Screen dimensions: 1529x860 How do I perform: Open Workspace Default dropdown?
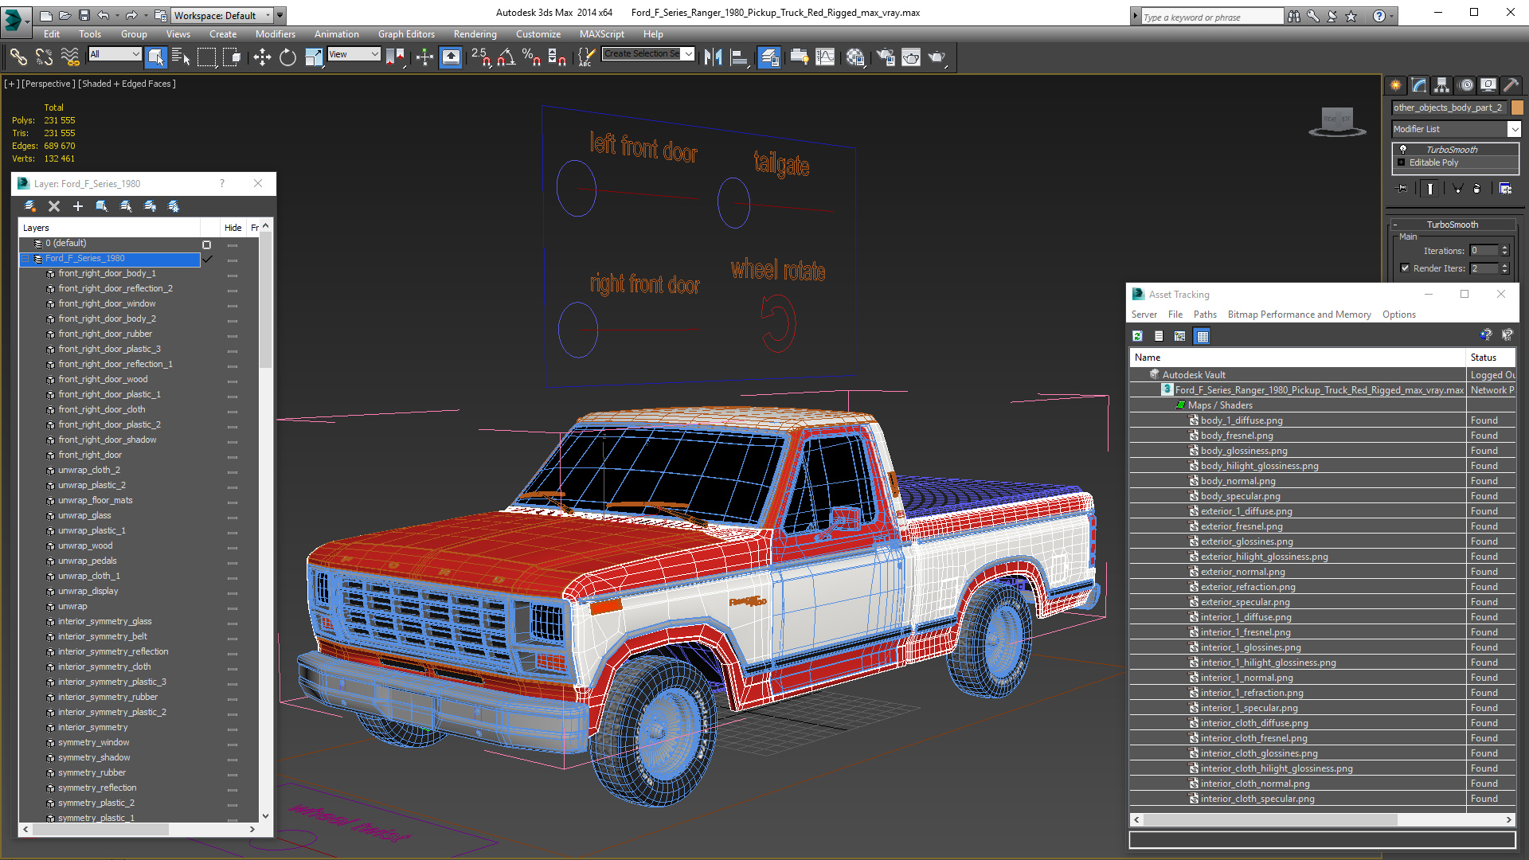(x=222, y=15)
